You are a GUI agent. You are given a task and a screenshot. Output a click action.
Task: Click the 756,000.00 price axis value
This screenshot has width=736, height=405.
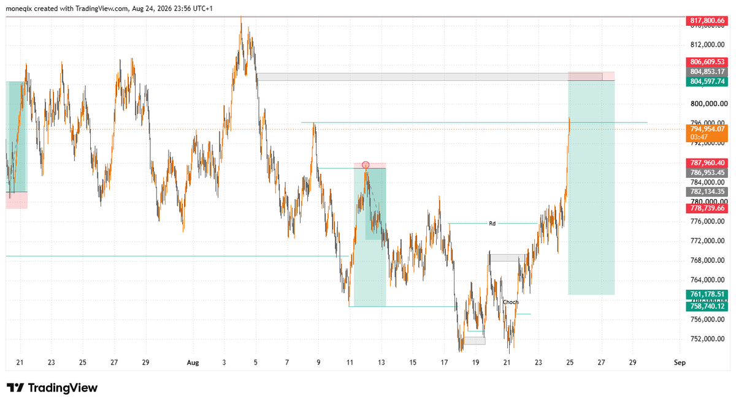click(709, 319)
